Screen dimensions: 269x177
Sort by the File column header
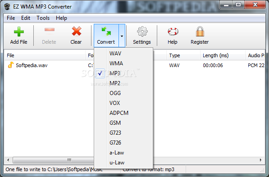[x=45, y=55]
